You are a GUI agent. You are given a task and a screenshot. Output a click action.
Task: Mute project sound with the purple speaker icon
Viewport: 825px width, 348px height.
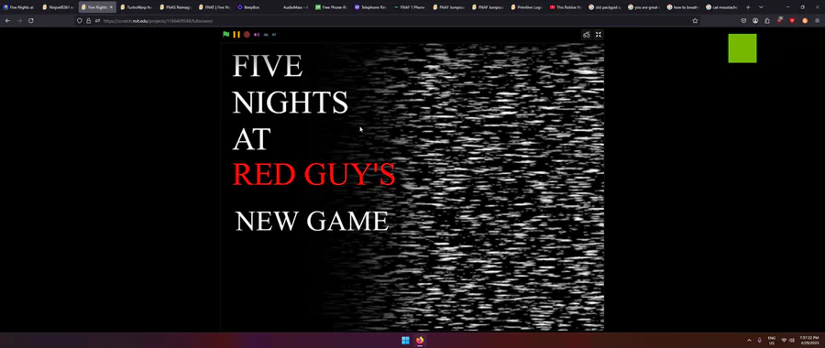click(257, 35)
